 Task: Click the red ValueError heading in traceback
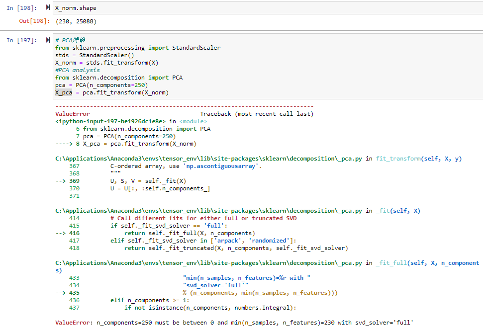pyautogui.click(x=73, y=114)
